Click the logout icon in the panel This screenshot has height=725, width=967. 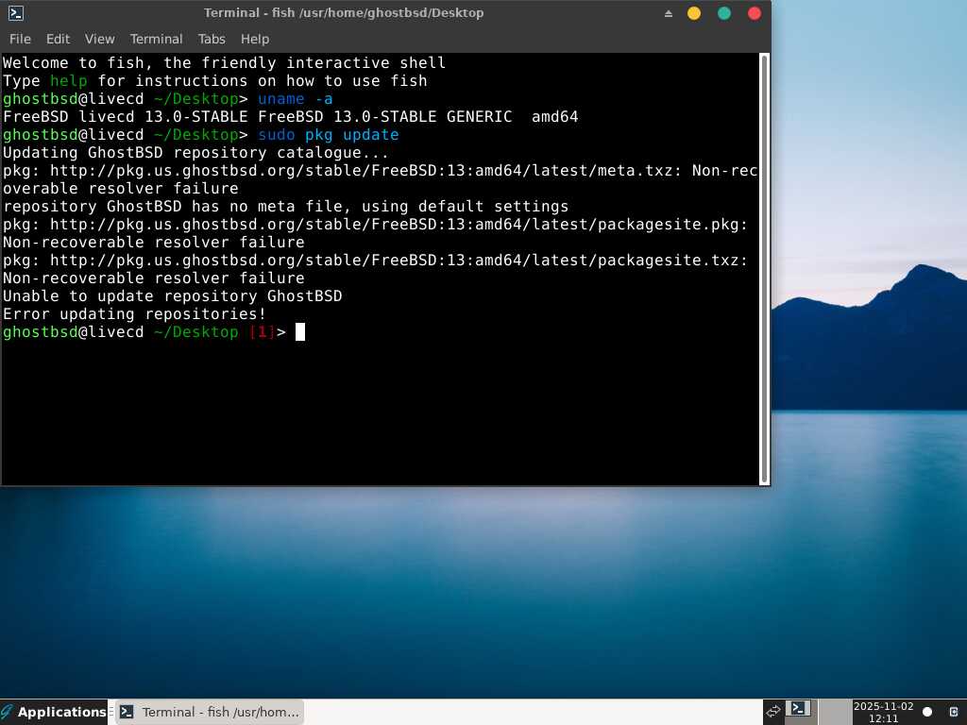954,712
